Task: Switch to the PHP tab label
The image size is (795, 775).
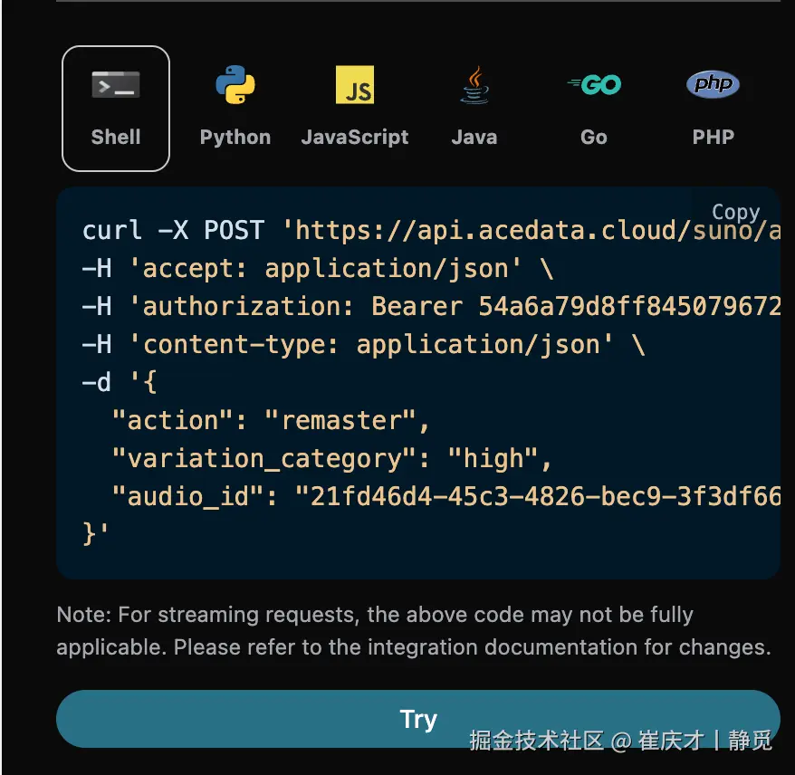Action: click(714, 137)
